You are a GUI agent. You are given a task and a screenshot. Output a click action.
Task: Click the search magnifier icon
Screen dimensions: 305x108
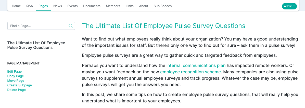[x=71, y=26]
